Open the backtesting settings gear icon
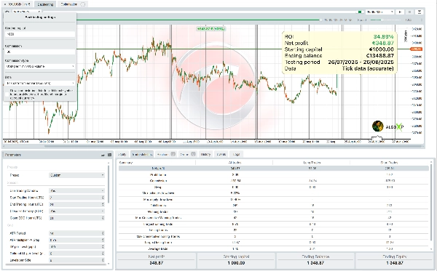The height and width of the screenshot is (271, 437). 7,12
